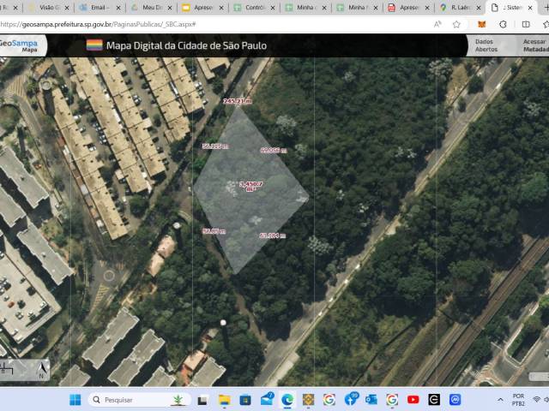Screen dimensions: 549x411
Task: Open the Dados Abertos link
Action: 486,45
